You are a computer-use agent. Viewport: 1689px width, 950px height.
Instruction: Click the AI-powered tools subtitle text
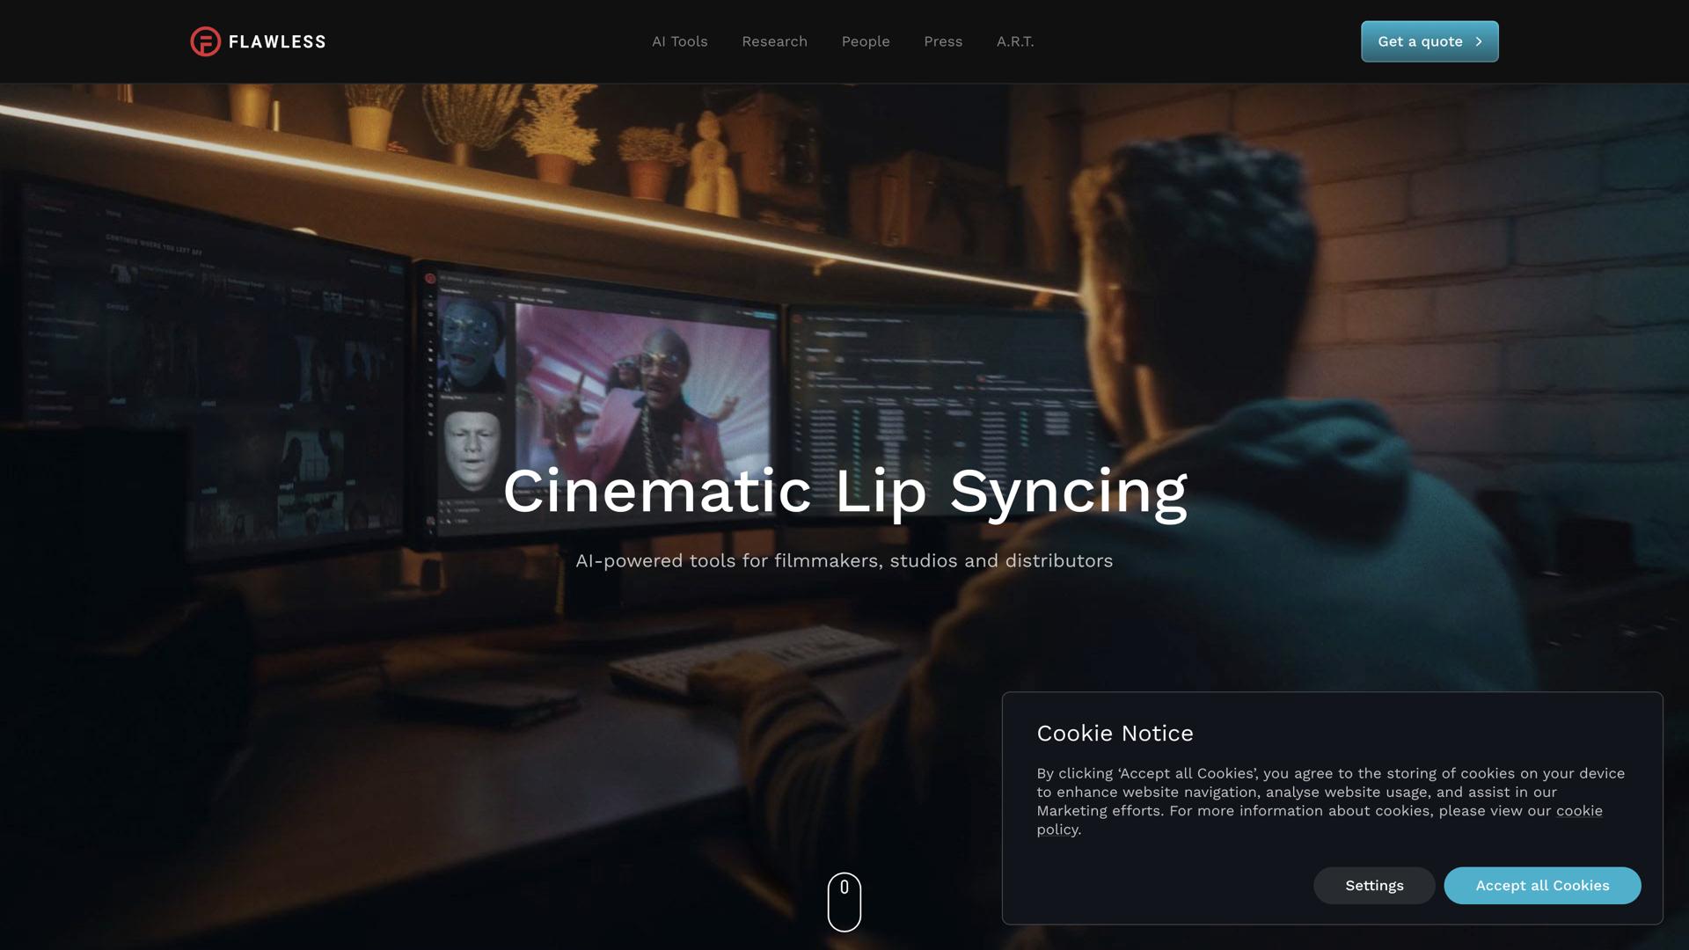[844, 561]
